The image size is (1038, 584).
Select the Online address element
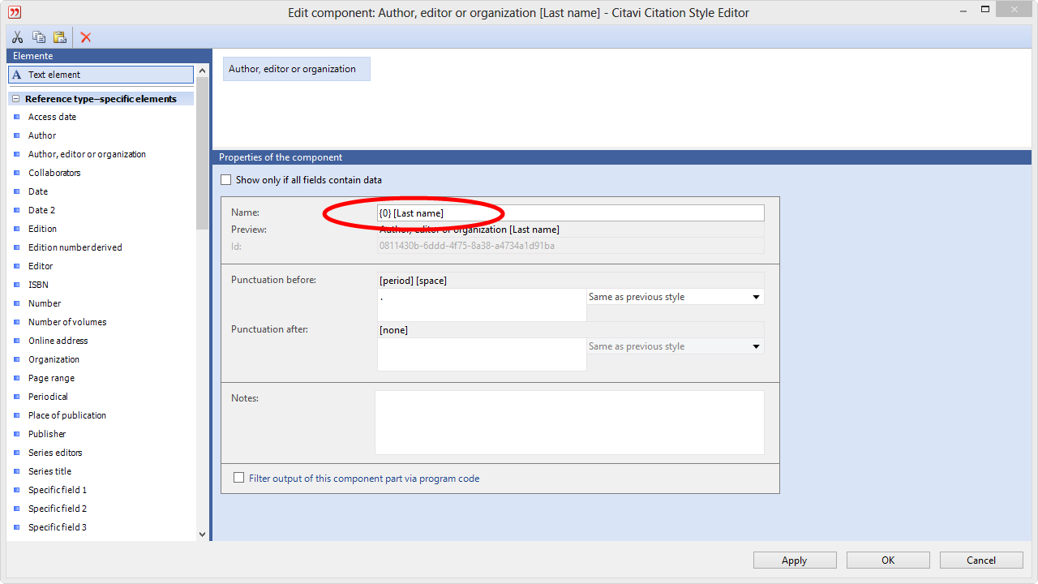(58, 341)
